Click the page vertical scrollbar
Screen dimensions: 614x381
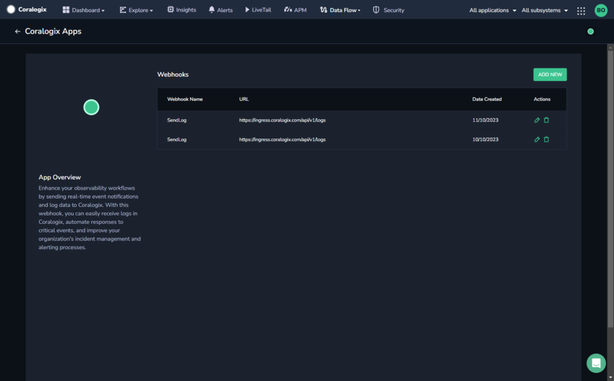(610, 188)
